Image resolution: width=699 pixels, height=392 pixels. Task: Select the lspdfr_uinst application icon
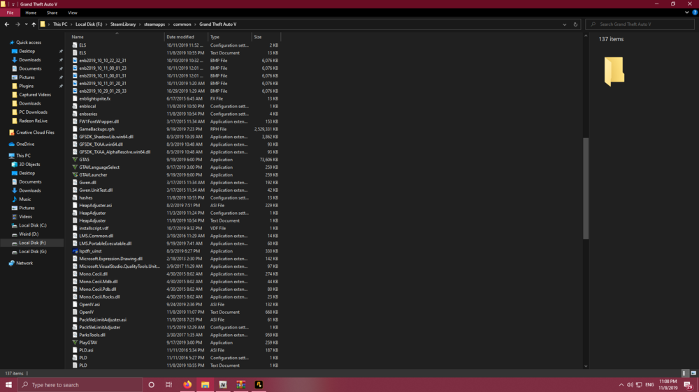[x=75, y=251]
